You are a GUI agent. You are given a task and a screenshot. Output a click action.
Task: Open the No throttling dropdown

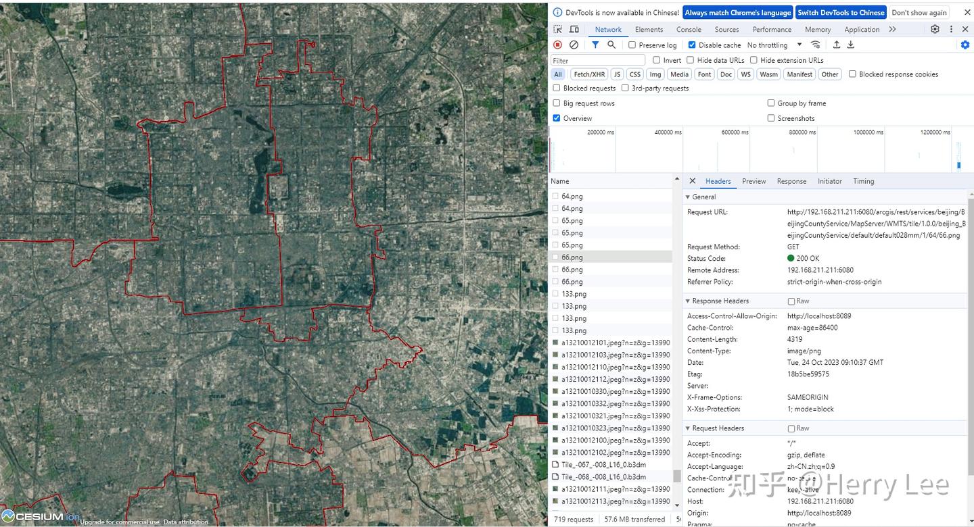774,45
